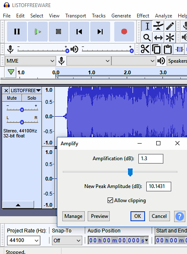Select the Envelope tool

click(158, 26)
